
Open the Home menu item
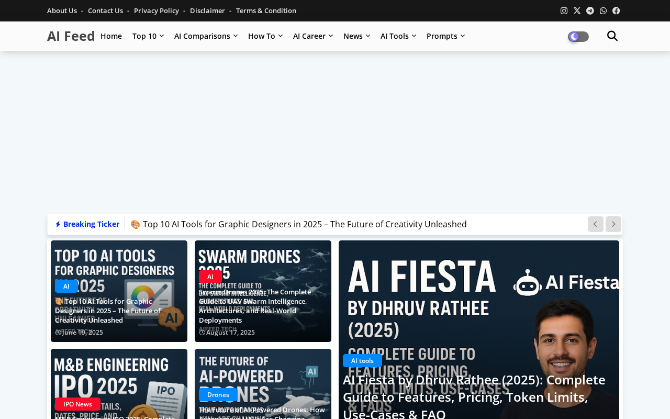[111, 36]
